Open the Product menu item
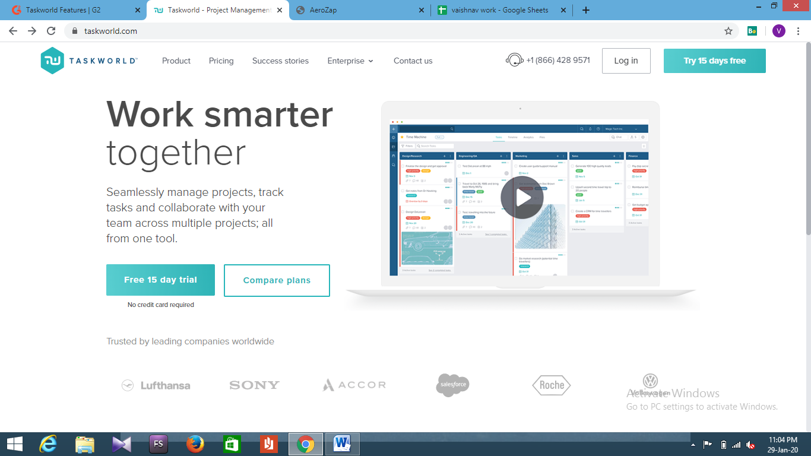Image resolution: width=811 pixels, height=456 pixels. (176, 61)
